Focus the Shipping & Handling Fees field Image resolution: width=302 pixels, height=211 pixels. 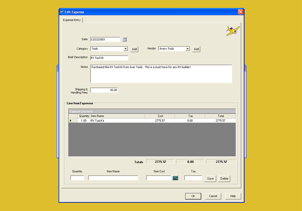pyautogui.click(x=104, y=90)
